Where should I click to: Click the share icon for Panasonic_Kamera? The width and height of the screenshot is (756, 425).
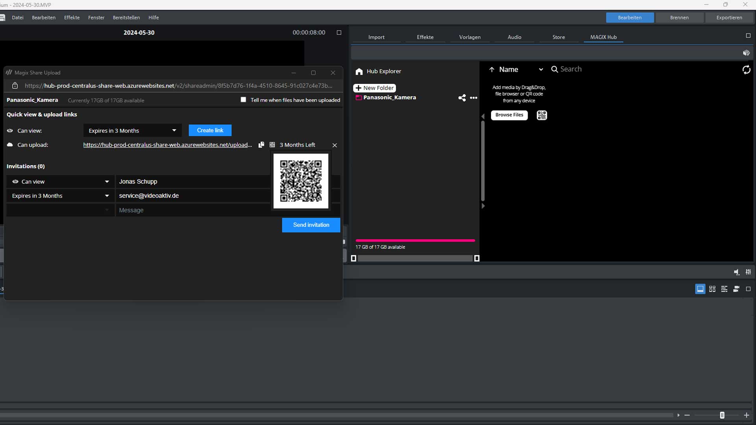[462, 98]
